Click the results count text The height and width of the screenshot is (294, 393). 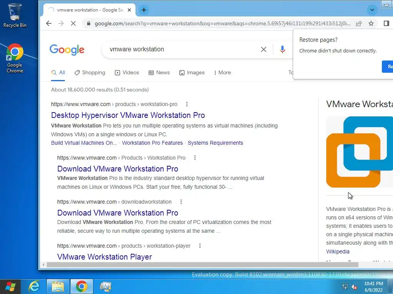[100, 90]
